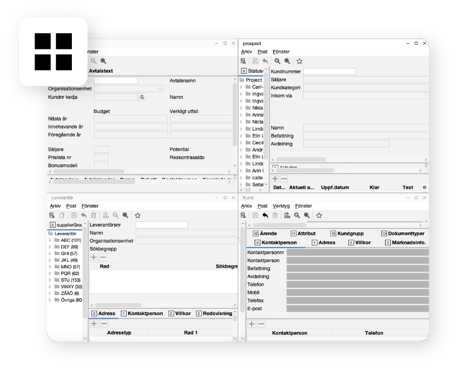Open Fönster menu in Kund window
The width and height of the screenshot is (476, 380).
click(303, 206)
